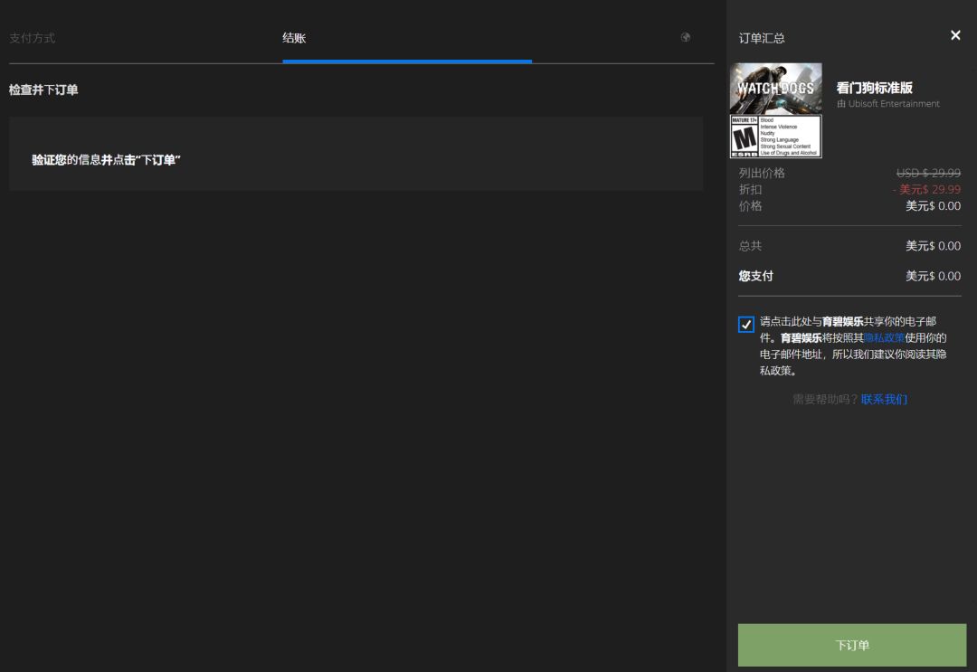Click the blue checkout progress bar

(406, 62)
